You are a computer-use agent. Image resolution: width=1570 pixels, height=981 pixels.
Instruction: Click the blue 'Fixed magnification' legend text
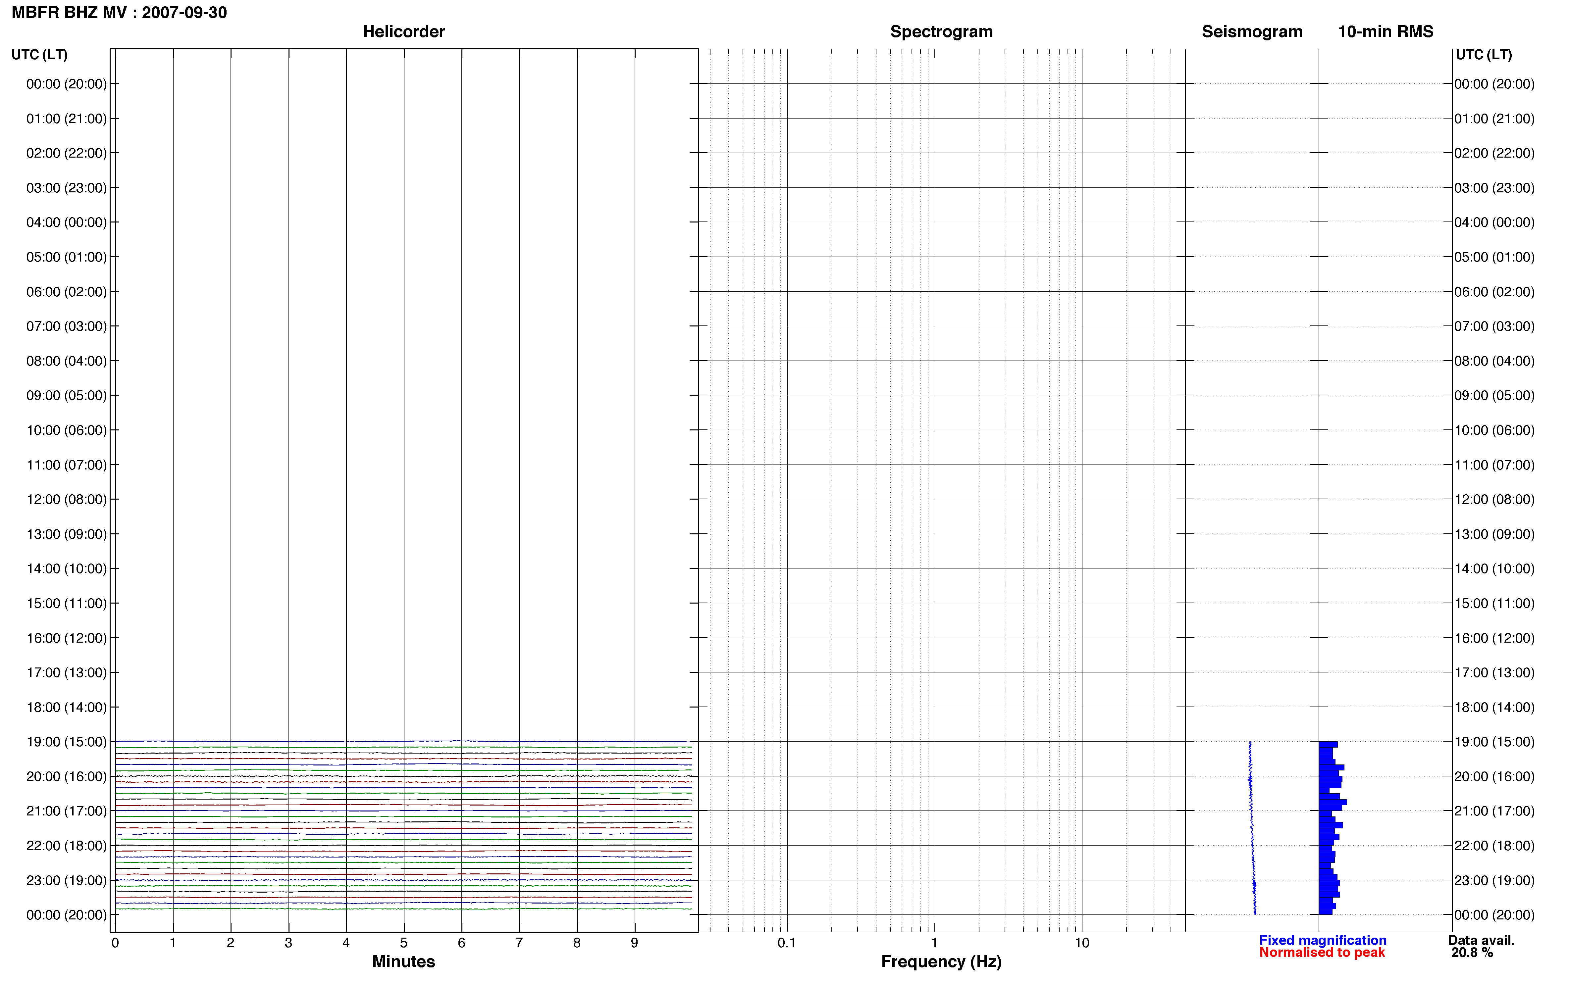1323,940
